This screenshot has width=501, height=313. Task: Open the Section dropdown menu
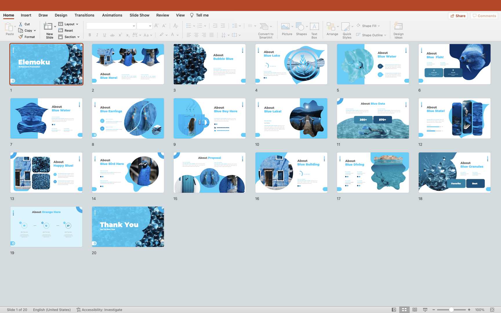[69, 37]
